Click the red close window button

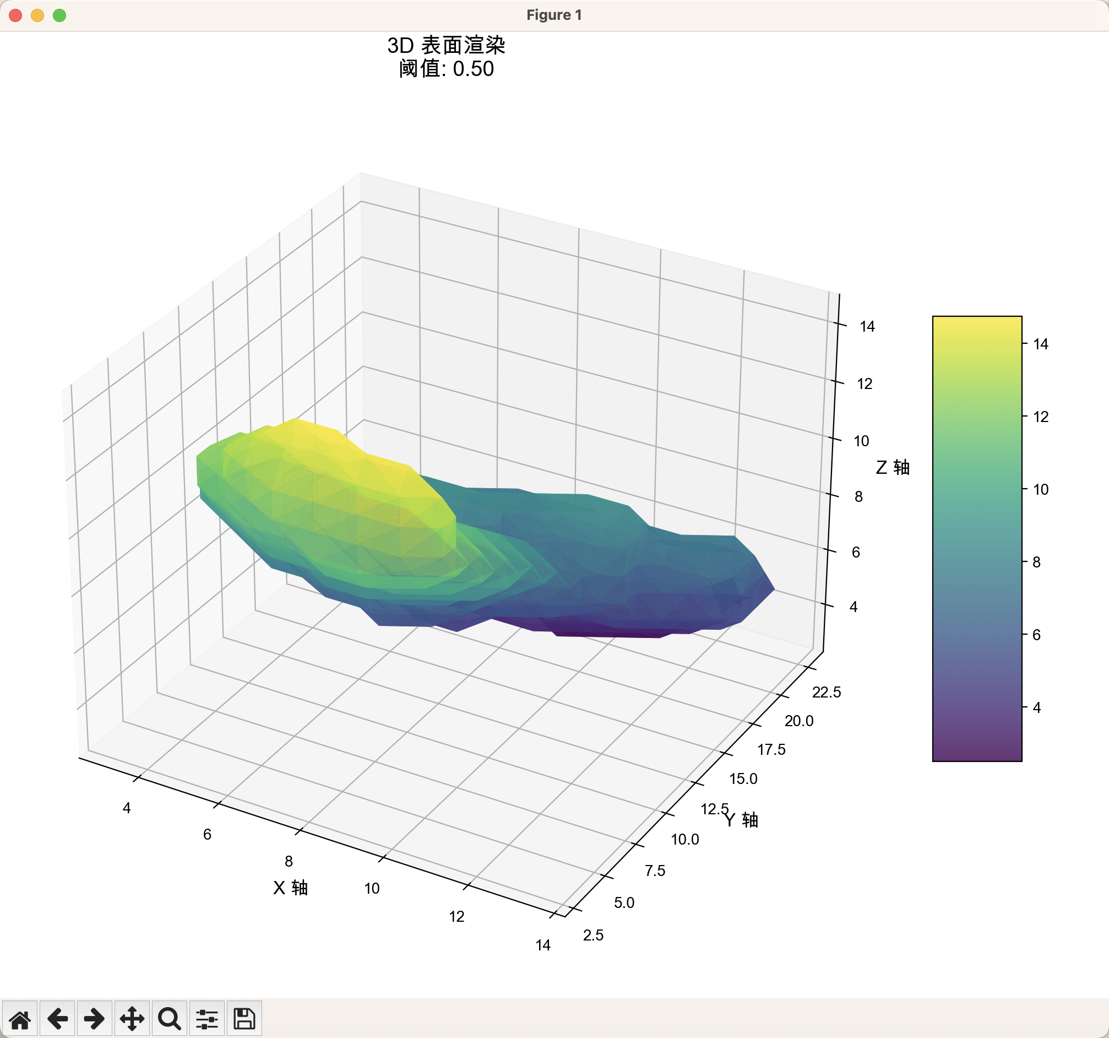[15, 15]
